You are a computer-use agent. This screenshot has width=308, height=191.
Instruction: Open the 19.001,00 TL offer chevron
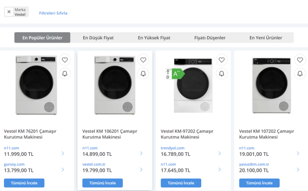click(x=298, y=153)
